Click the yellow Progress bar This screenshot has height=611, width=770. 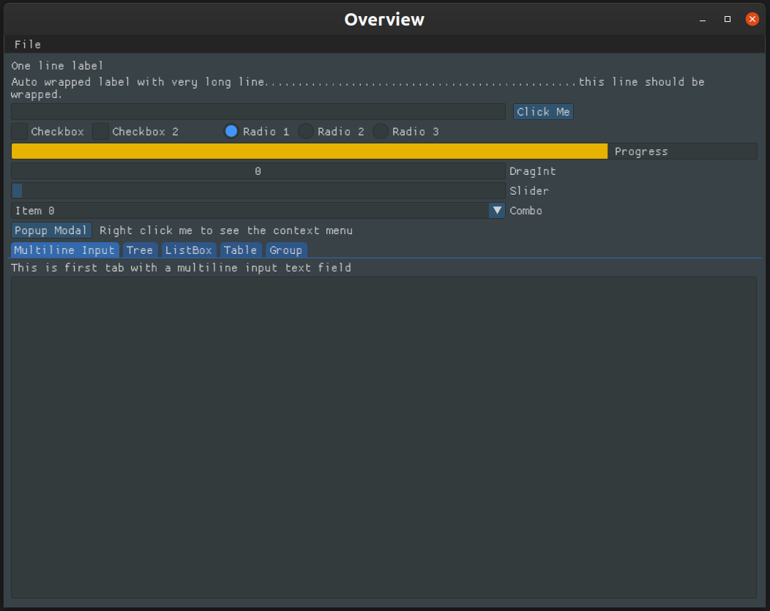[x=309, y=151]
